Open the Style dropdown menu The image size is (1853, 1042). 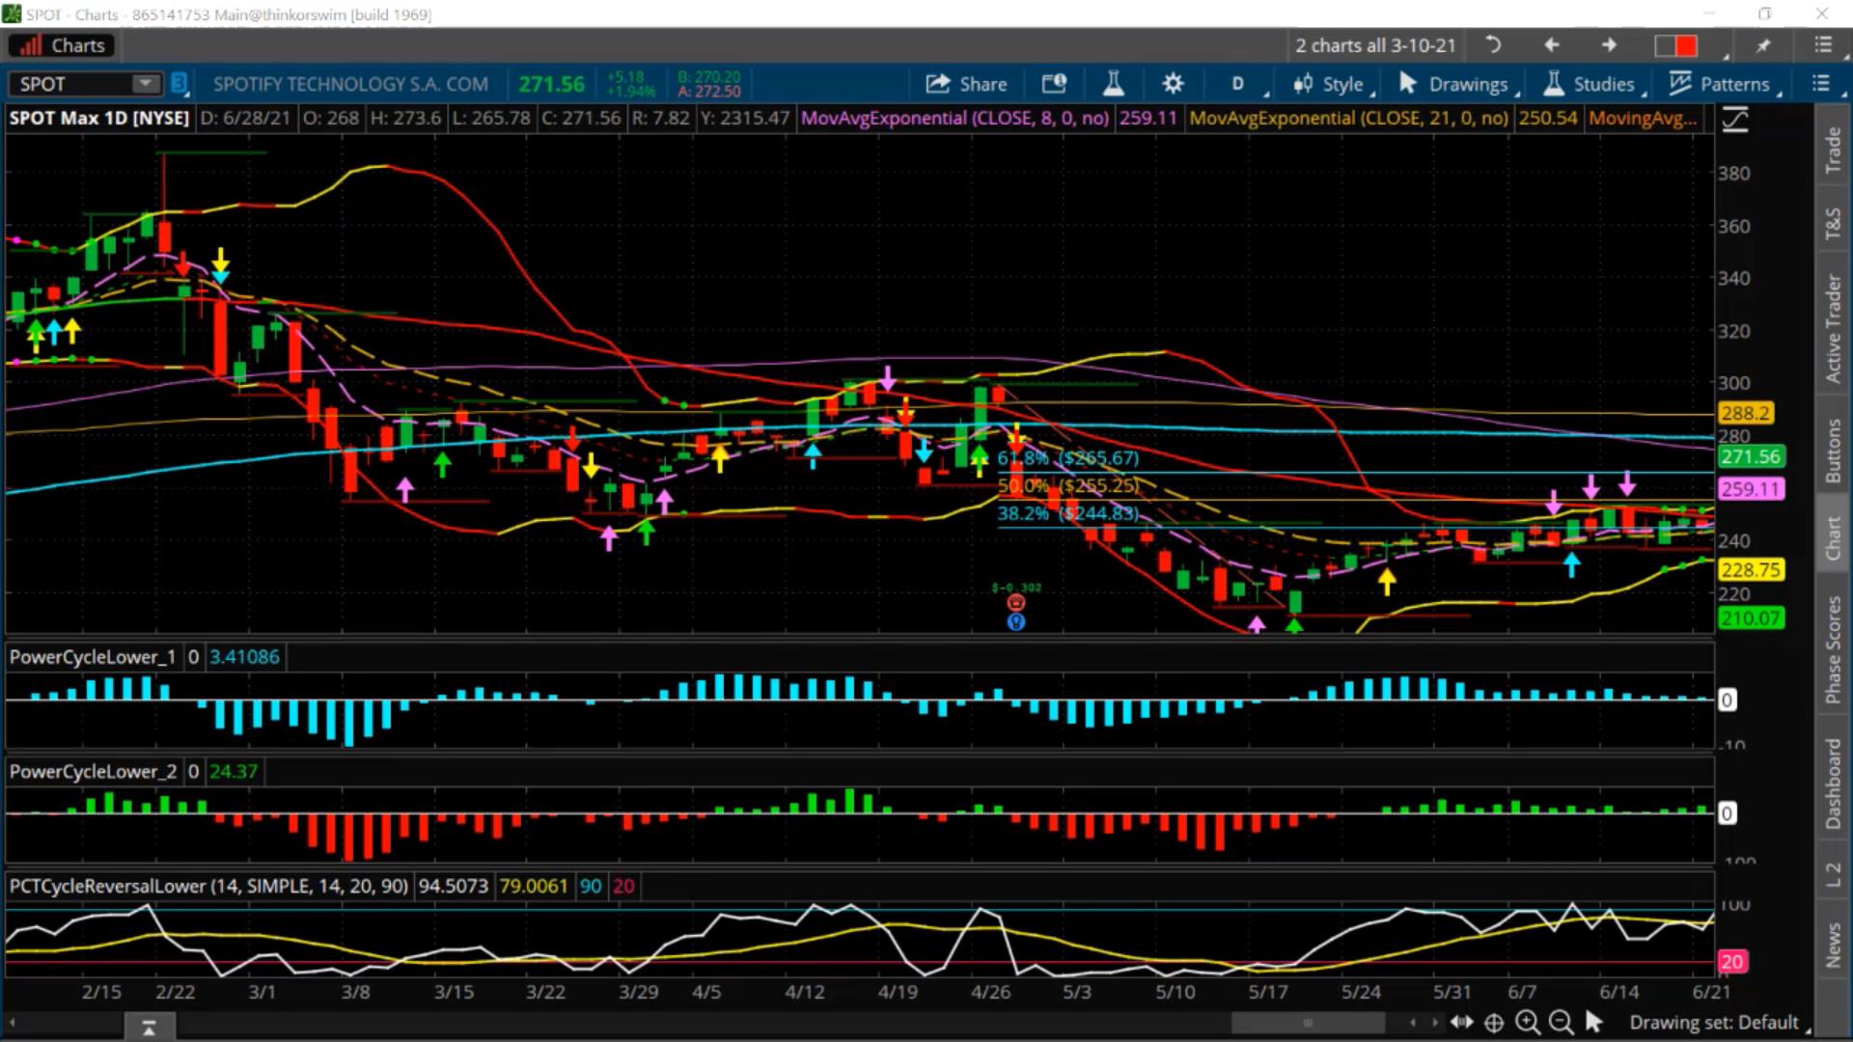1332,84
